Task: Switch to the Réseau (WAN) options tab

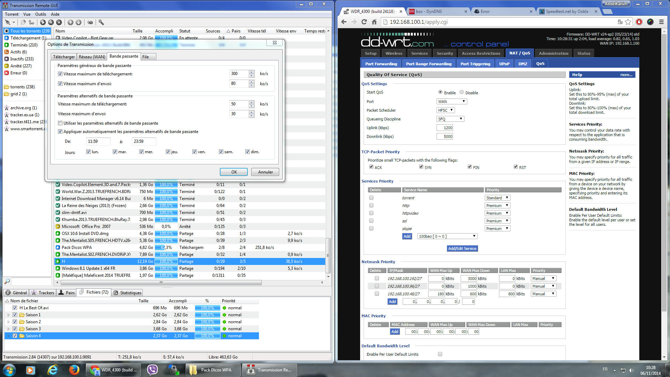Action: point(92,57)
